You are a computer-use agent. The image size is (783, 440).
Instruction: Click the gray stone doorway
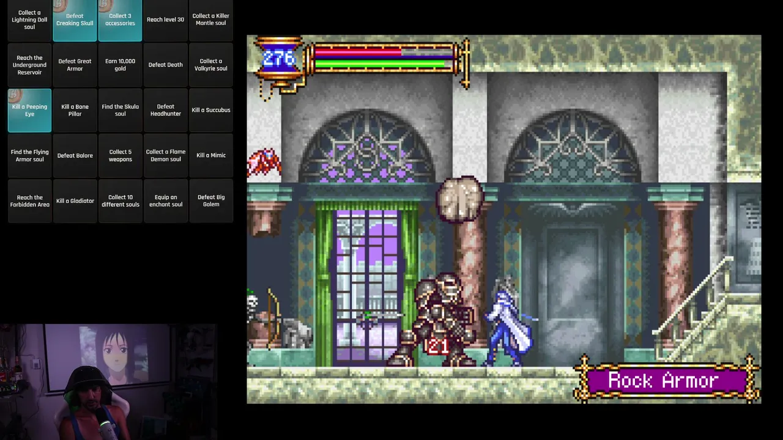(x=574, y=286)
